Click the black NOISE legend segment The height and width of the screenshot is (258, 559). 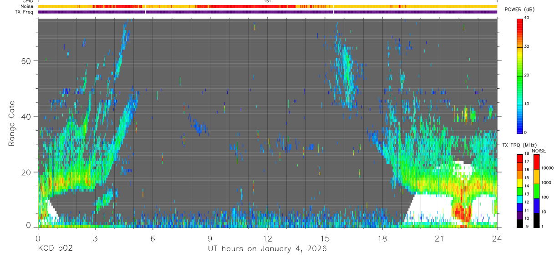(536, 220)
